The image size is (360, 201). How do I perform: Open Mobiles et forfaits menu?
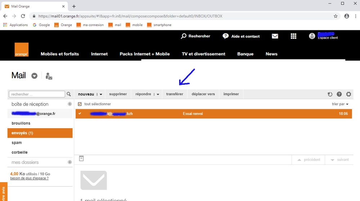60,54
